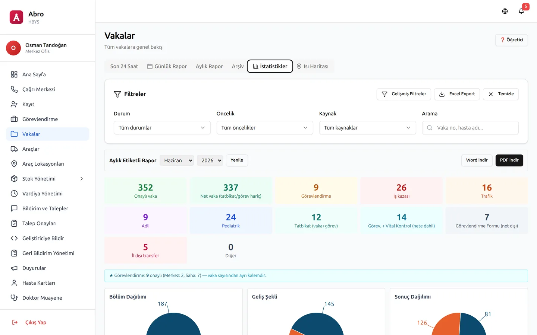
Task: Click the 16 Trafik card
Action: 487,191
